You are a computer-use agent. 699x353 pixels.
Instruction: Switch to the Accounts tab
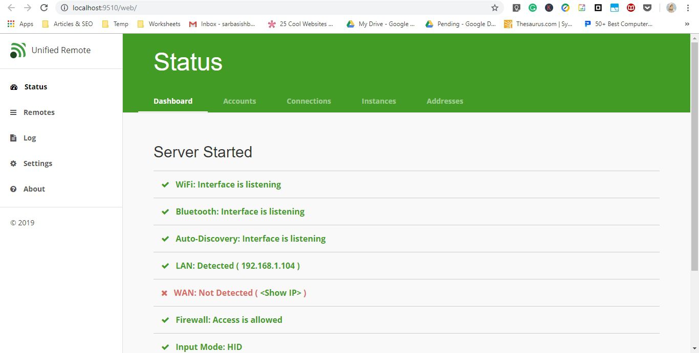(239, 101)
